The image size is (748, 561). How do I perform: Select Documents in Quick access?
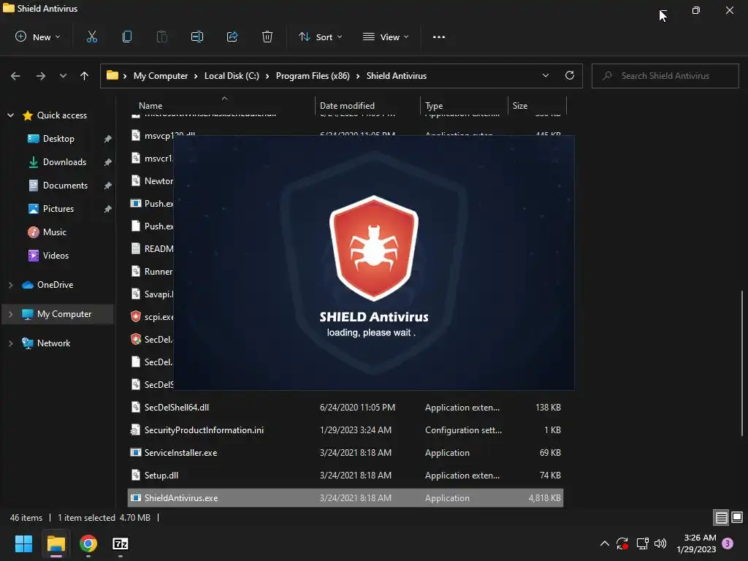click(x=65, y=185)
